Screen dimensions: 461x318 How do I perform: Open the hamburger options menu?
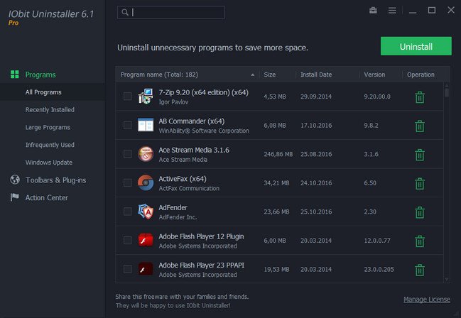pos(392,11)
